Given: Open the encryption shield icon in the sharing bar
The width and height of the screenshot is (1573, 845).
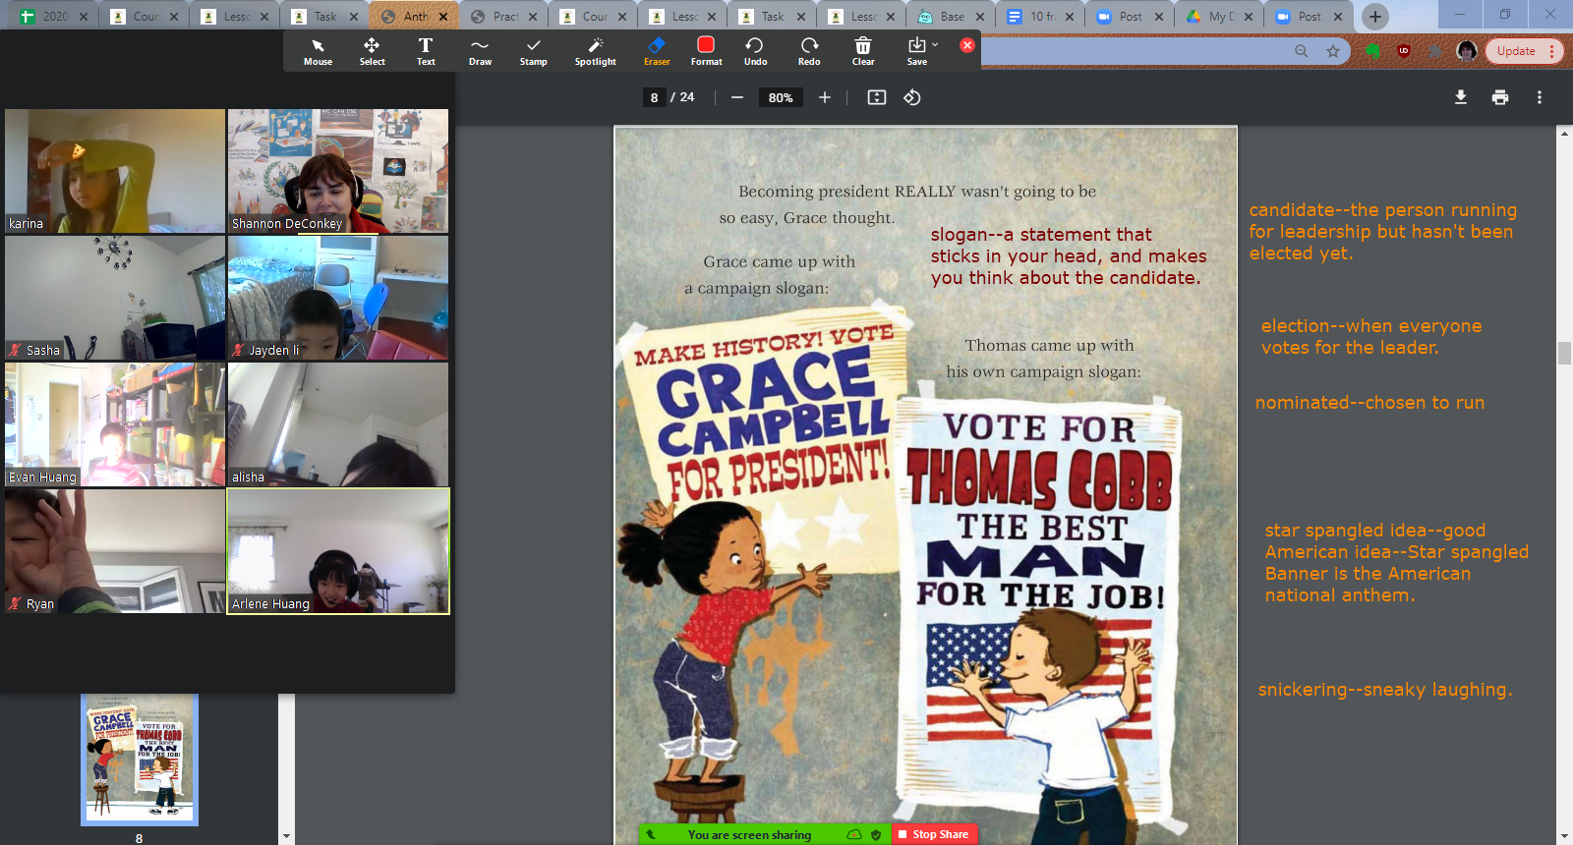Looking at the screenshot, I should pos(876,834).
